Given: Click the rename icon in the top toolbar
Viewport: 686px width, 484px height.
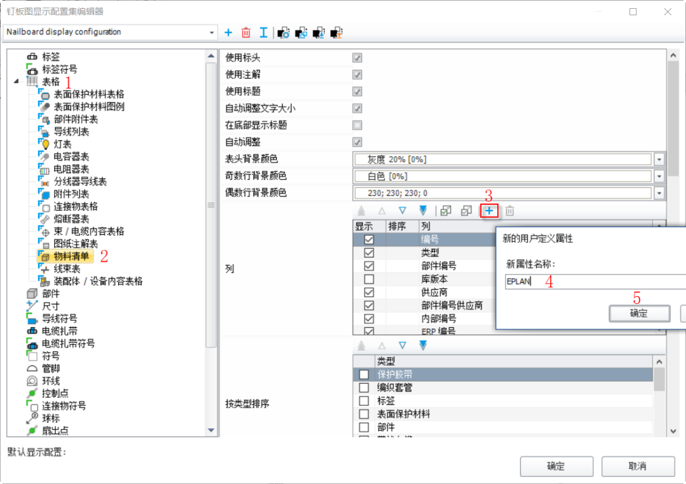Looking at the screenshot, I should [263, 32].
